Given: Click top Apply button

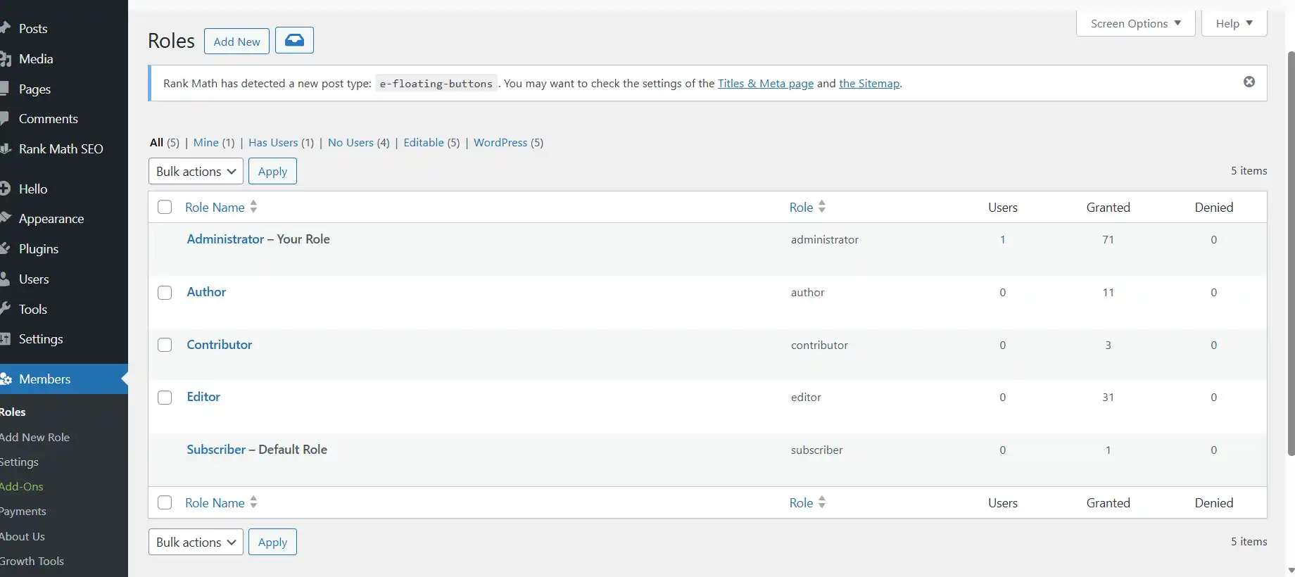Looking at the screenshot, I should [x=272, y=171].
